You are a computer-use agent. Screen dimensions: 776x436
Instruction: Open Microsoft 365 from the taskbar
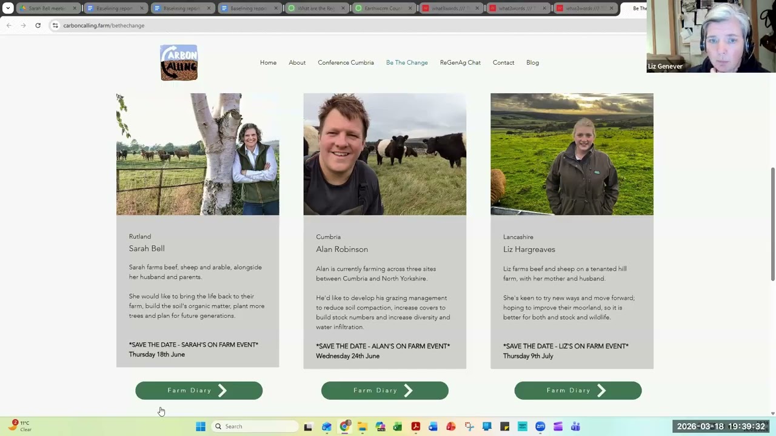pyautogui.click(x=380, y=426)
